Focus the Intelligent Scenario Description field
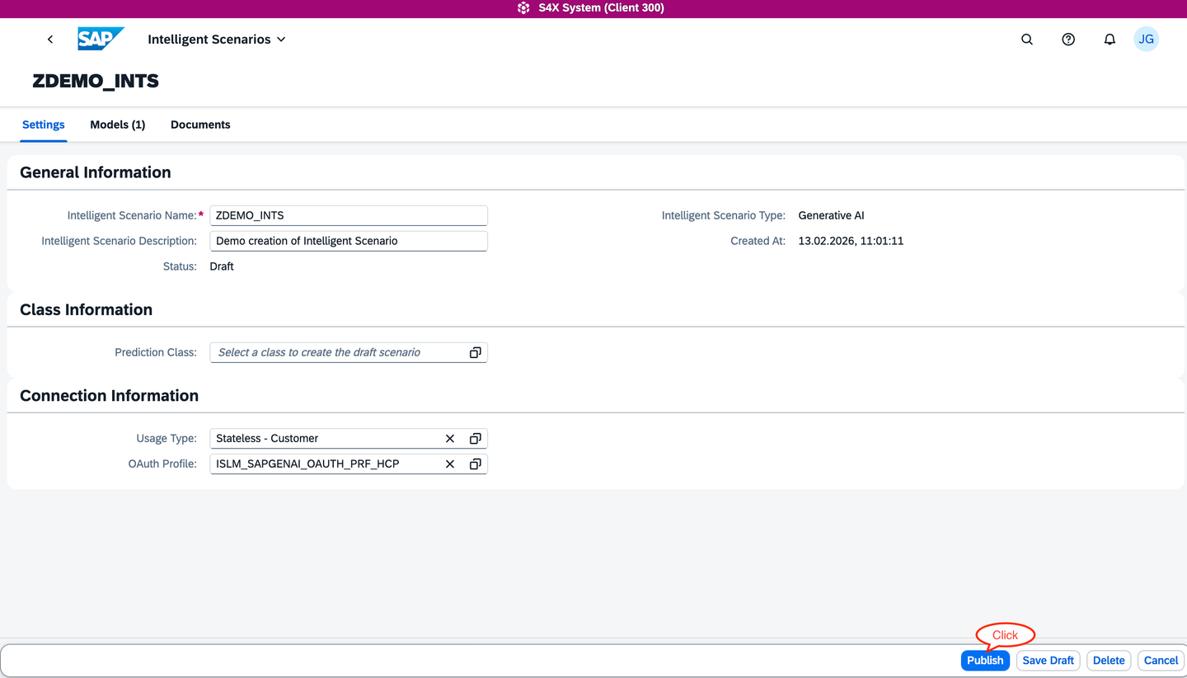This screenshot has height=678, width=1187. tap(349, 241)
